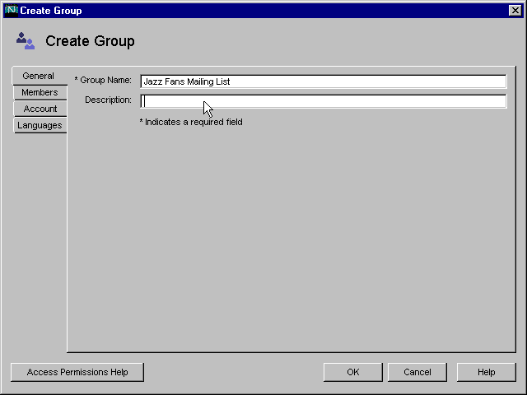Screen dimensions: 527x395
Task: Click the 'Description:' label
Action: pos(108,100)
